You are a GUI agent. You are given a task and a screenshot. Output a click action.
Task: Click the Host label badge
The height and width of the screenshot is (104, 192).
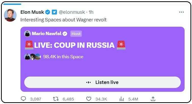tap(76, 34)
